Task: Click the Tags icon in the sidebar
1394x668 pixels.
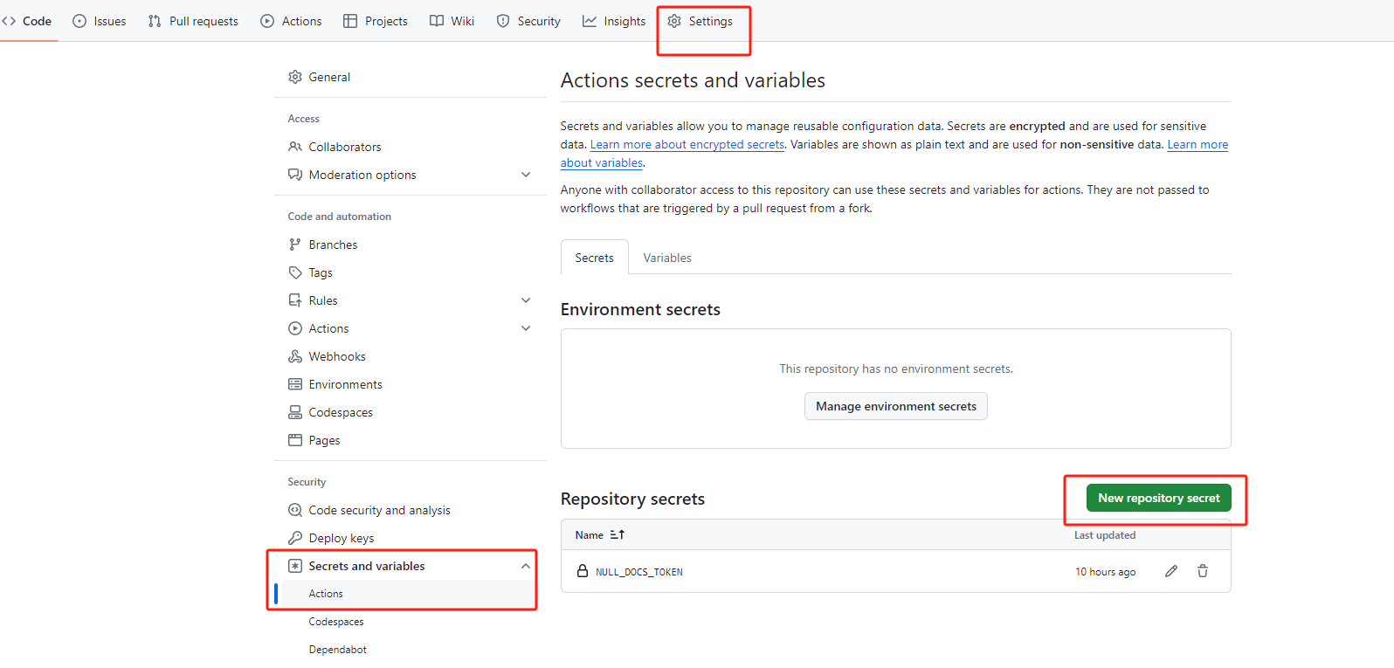Action: (295, 272)
